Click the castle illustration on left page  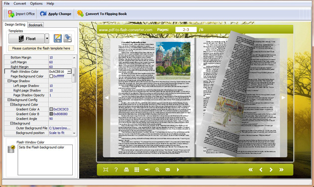[173, 61]
